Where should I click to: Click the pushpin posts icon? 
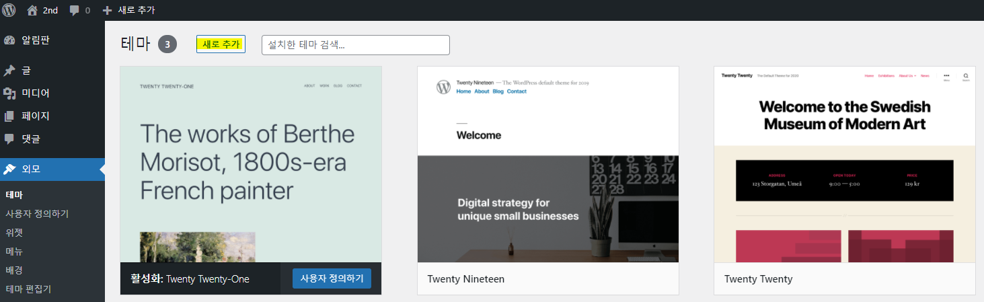9,71
